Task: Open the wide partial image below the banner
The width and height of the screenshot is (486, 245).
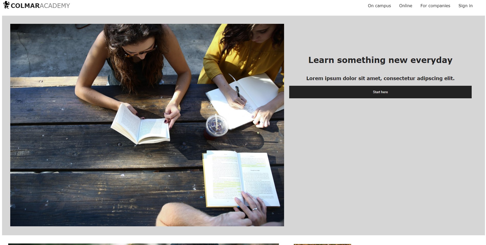Action: [144, 244]
